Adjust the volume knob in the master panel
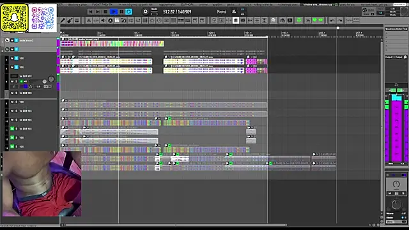The image size is (409, 230). 396,204
